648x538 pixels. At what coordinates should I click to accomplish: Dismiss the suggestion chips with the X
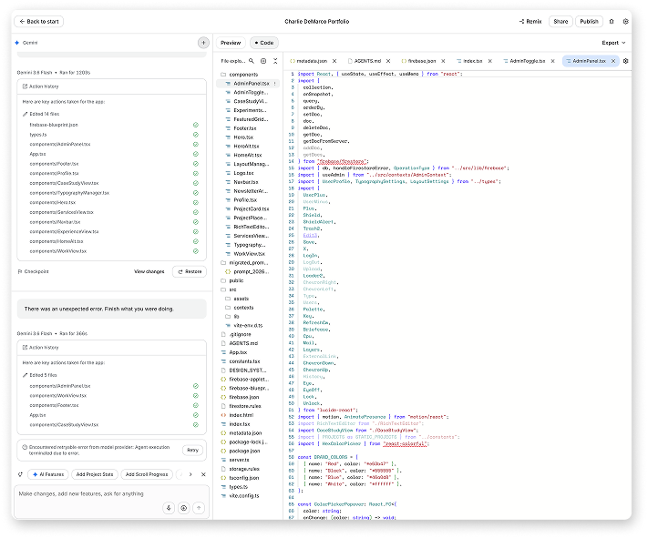tap(203, 474)
